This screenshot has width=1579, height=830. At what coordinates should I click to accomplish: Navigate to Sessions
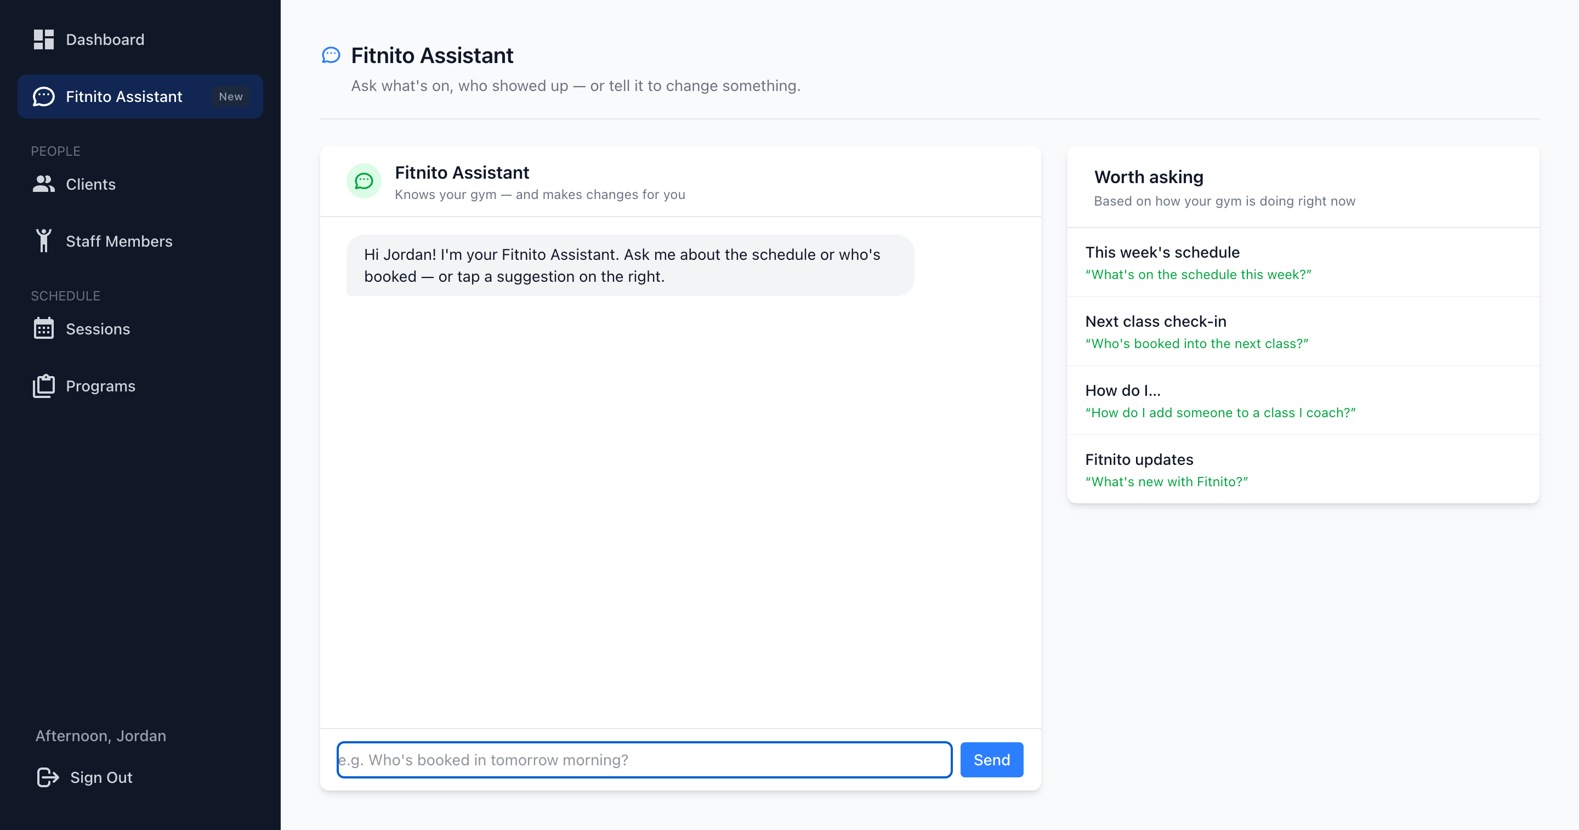(x=140, y=329)
